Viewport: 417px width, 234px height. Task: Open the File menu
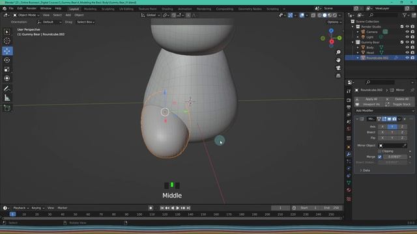pos(11,8)
